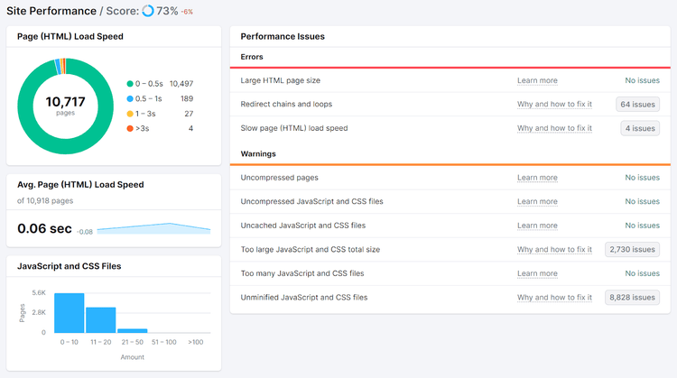Open Learn more for Too many JavaScript and CSS files
The height and width of the screenshot is (378, 677).
tap(537, 273)
